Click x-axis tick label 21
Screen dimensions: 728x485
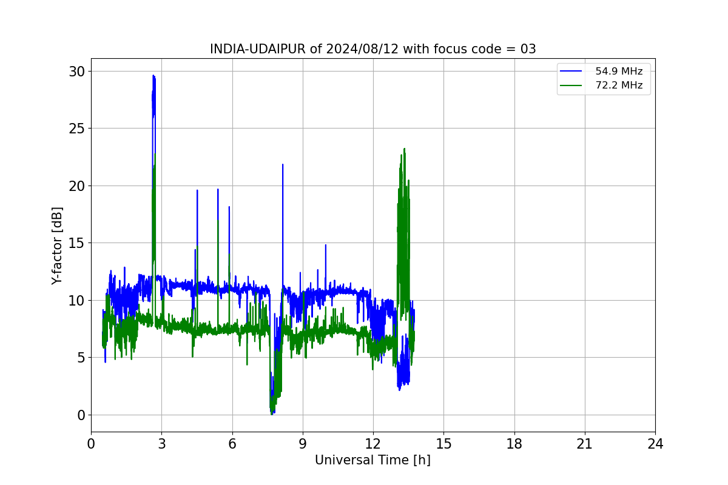coord(585,444)
